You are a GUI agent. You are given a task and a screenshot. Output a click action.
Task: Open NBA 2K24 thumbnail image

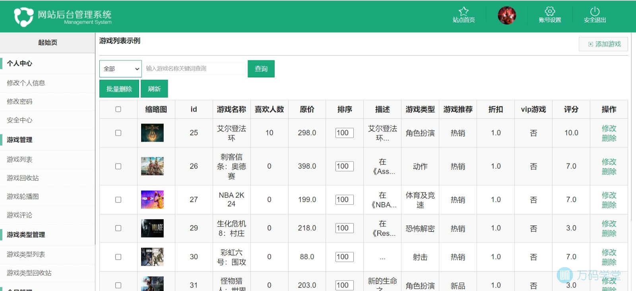[x=152, y=199]
